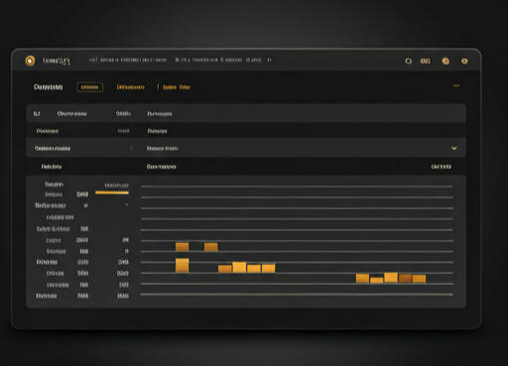Click the gold horizontal bar in the stats list
Viewport: 508px width, 366px height.
click(x=112, y=192)
